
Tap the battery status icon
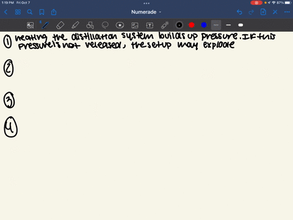pyautogui.click(x=288, y=2)
